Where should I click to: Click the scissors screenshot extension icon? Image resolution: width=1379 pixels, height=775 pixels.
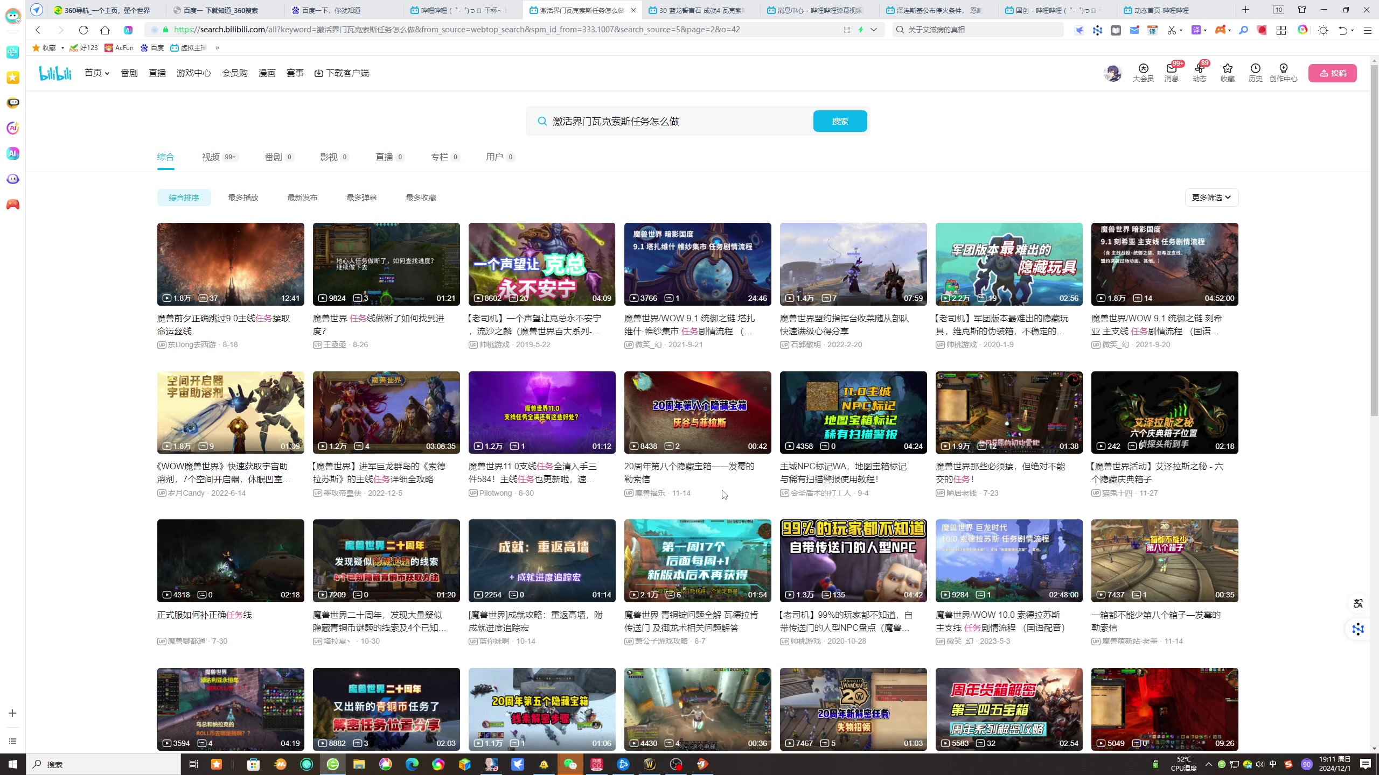point(1171,30)
